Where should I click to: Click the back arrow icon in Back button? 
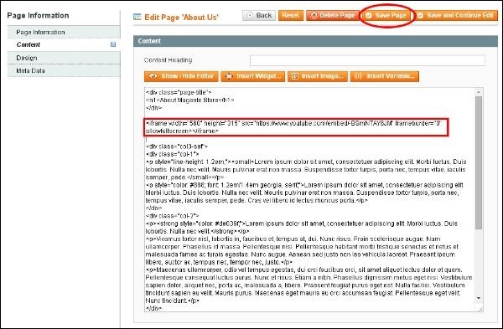(250, 15)
